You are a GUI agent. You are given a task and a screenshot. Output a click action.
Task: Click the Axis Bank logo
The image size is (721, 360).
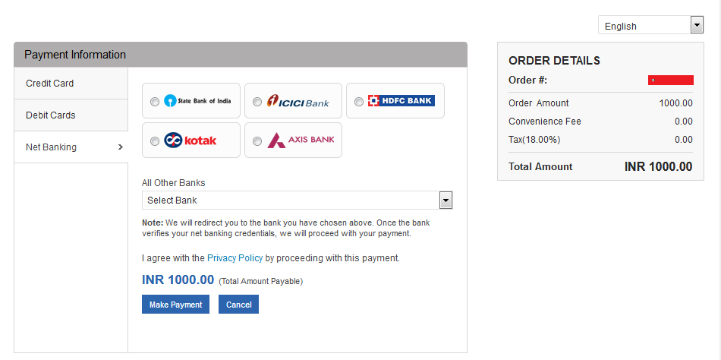point(301,140)
